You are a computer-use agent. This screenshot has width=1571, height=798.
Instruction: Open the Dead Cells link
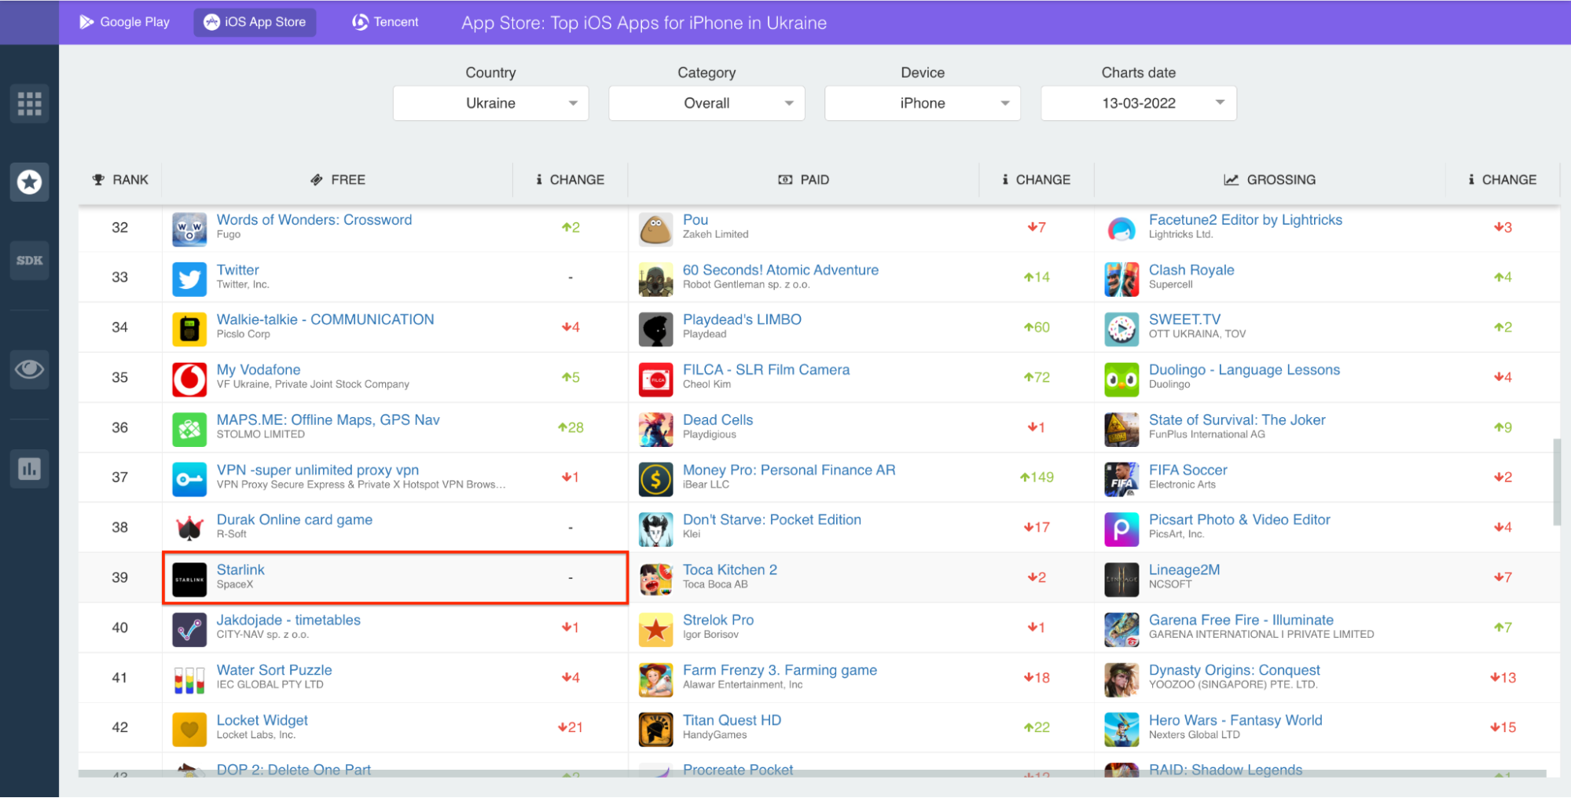point(718,420)
